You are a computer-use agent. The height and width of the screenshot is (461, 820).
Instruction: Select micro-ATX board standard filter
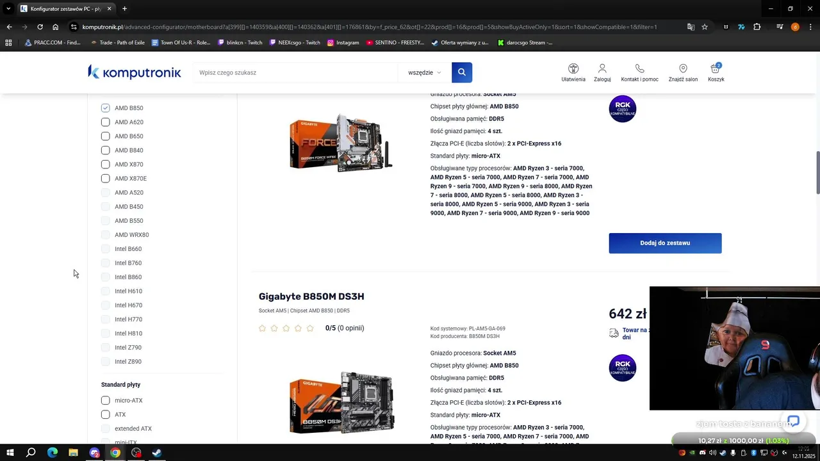click(x=105, y=400)
